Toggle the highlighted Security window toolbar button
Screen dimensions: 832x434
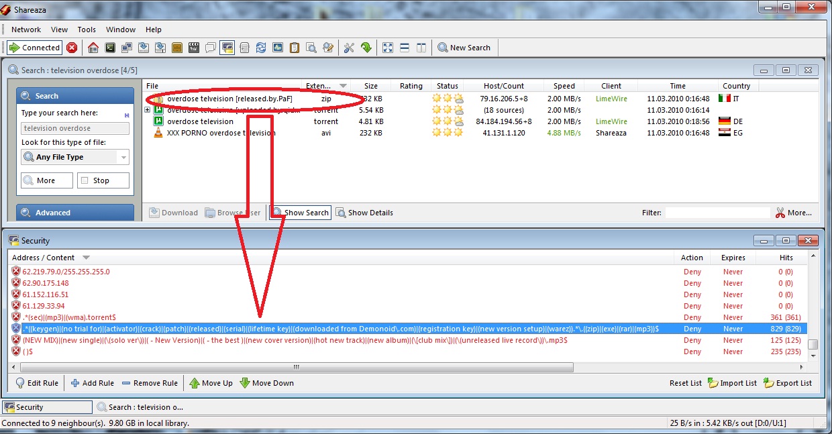click(x=227, y=48)
